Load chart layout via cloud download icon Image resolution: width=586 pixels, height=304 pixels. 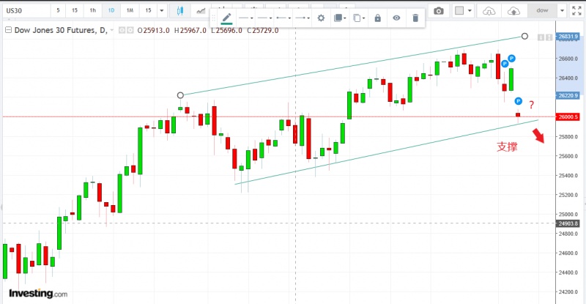490,11
